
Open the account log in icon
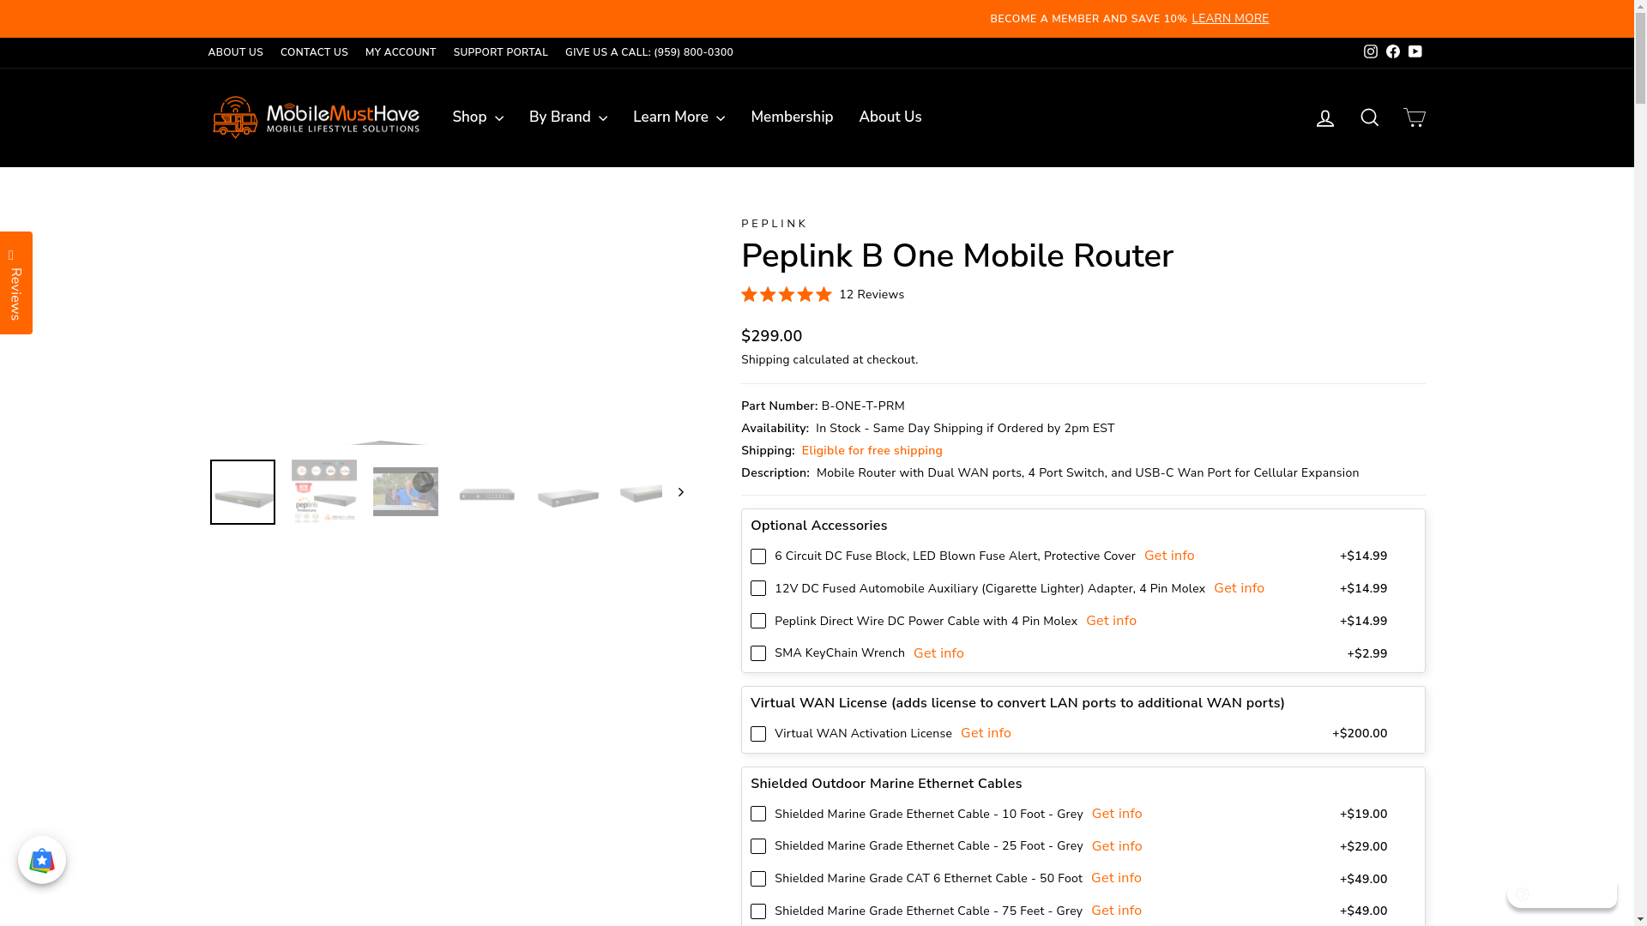click(x=1324, y=117)
